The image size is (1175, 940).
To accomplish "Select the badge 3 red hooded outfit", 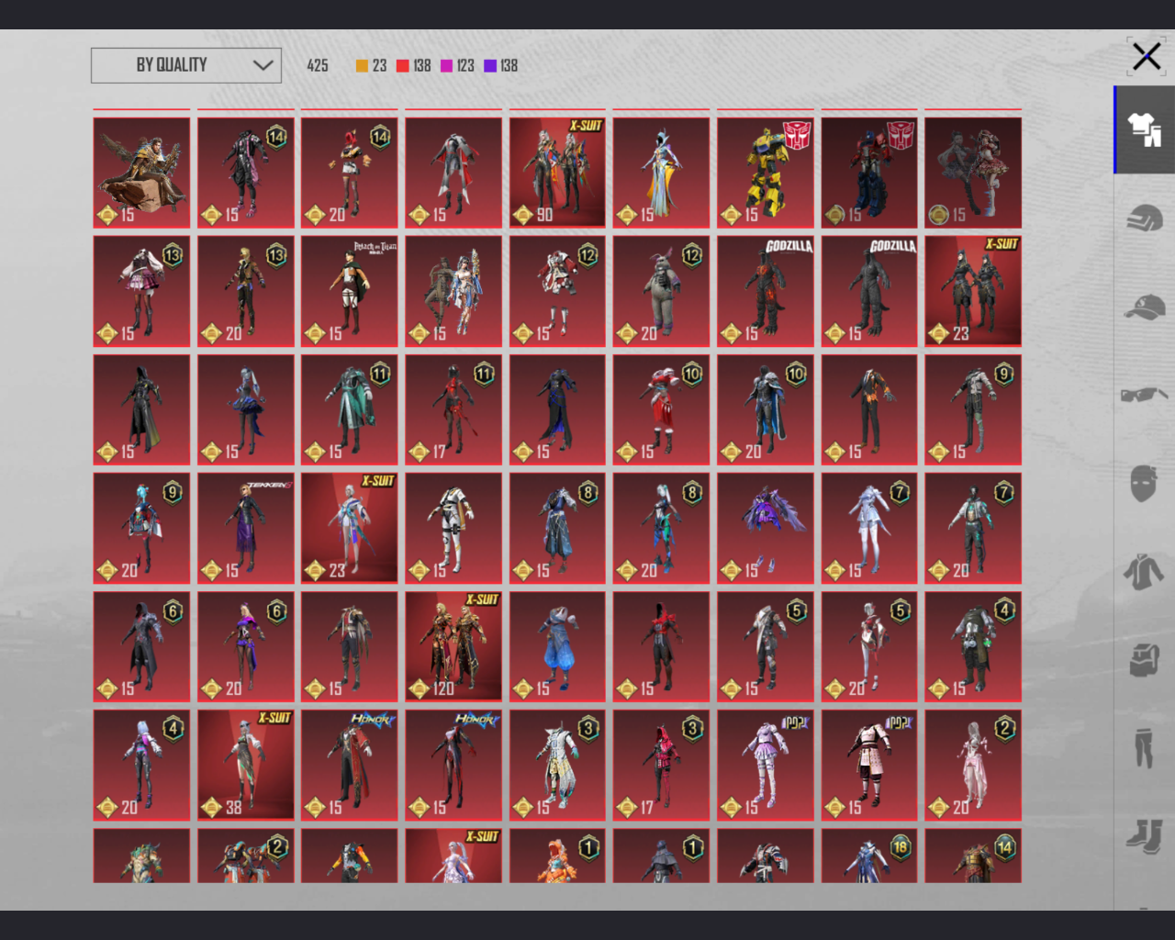I will click(x=661, y=765).
